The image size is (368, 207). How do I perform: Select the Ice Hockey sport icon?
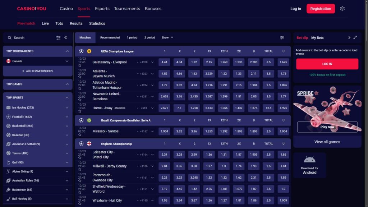coord(9,107)
